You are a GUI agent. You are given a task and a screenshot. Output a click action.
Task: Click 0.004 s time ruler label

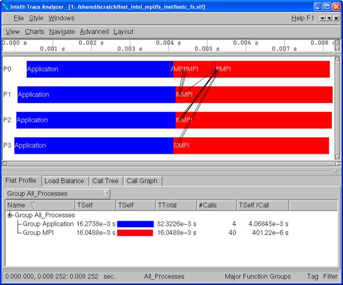[x=168, y=43]
